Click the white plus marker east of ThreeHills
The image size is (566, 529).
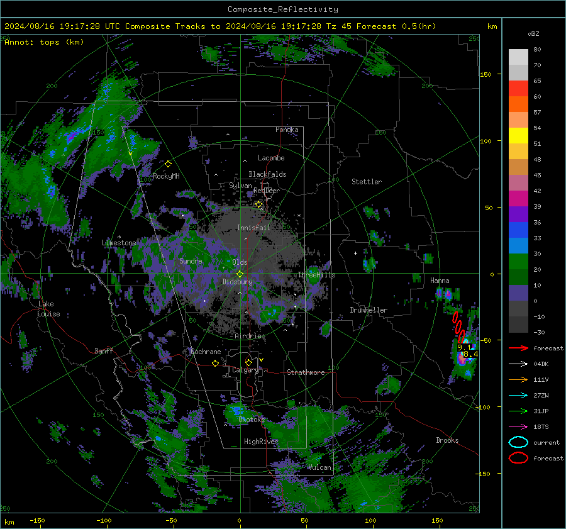(x=355, y=253)
